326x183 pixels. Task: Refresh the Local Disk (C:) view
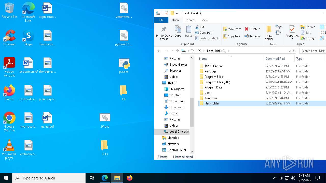point(294,51)
